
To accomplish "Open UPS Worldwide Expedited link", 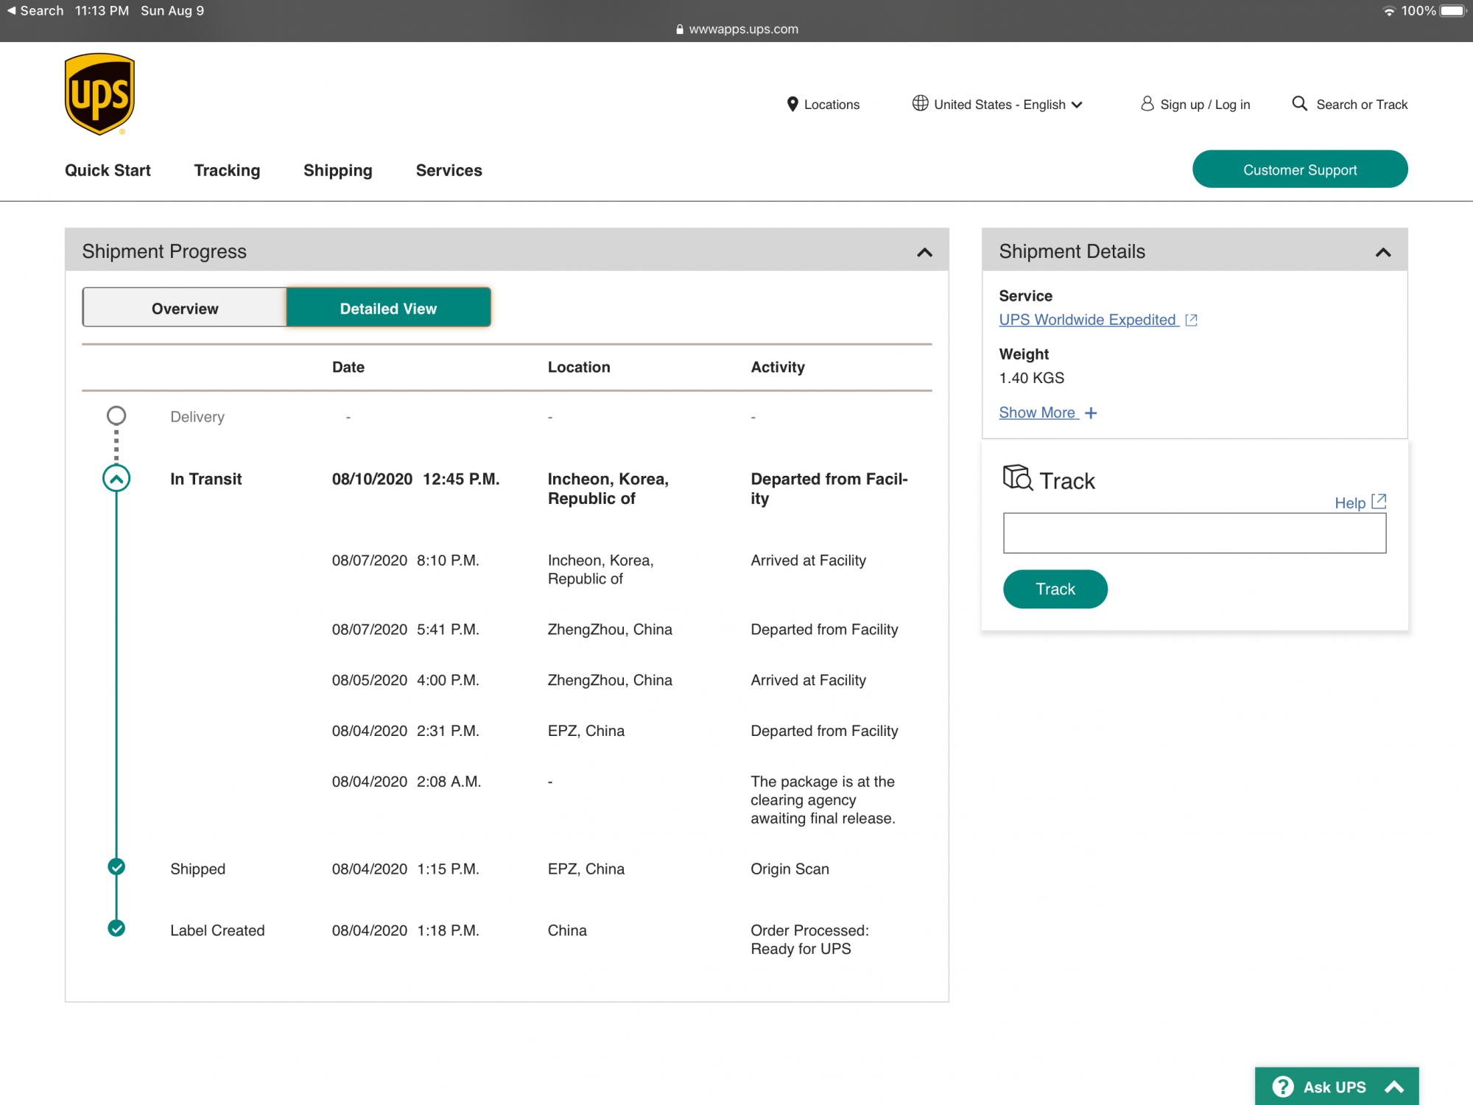I will pyautogui.click(x=1087, y=320).
